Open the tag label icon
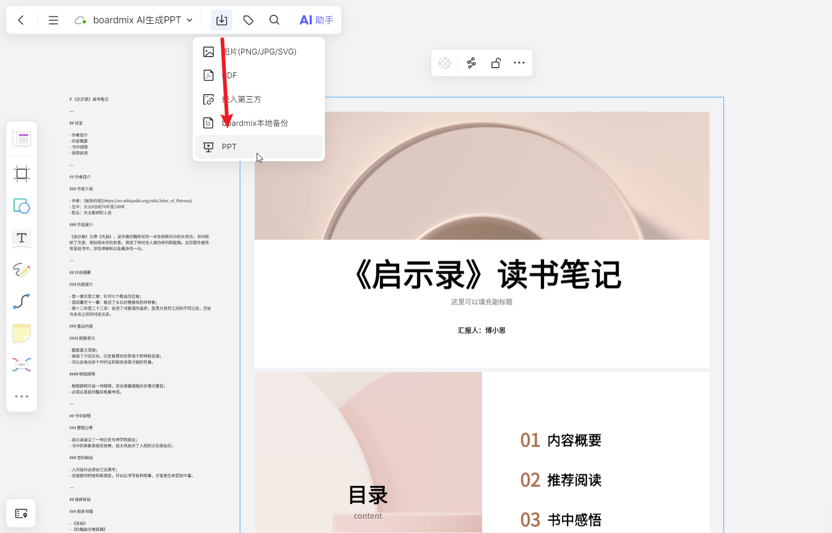832x533 pixels. (248, 20)
